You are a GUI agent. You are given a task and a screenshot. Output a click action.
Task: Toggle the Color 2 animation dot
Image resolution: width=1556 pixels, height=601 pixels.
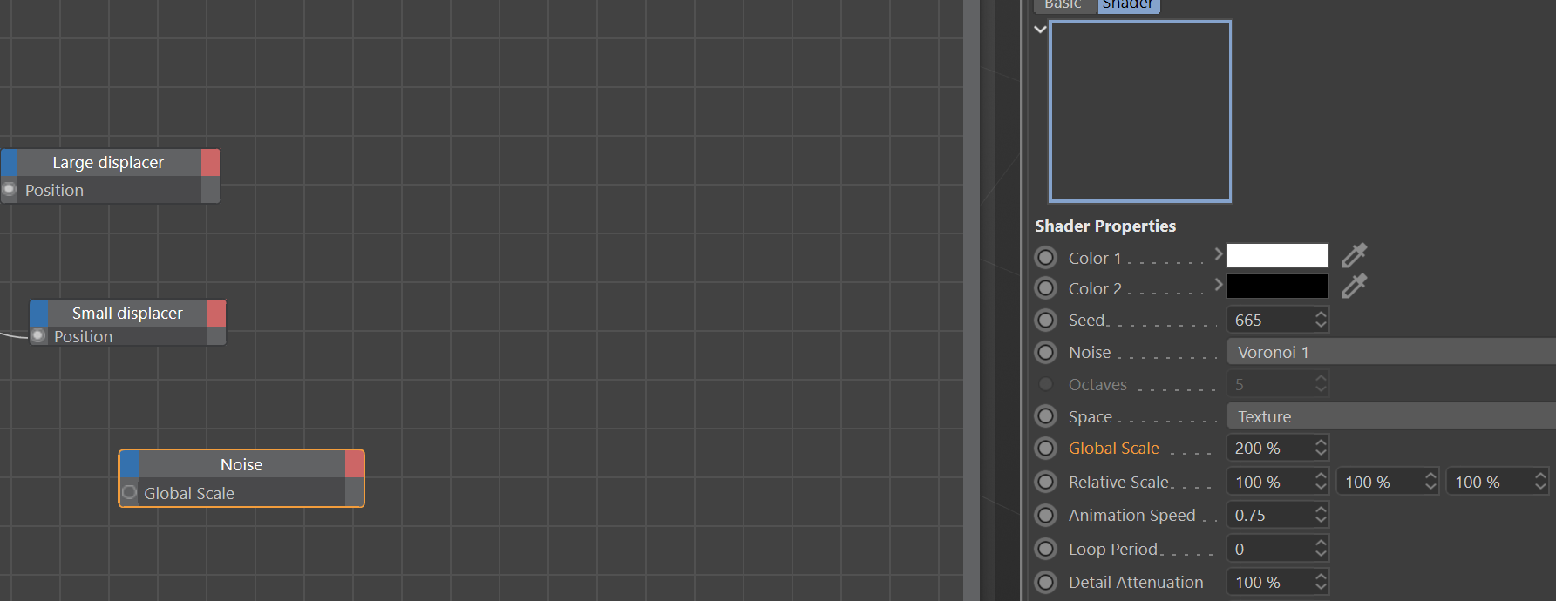(x=1046, y=287)
